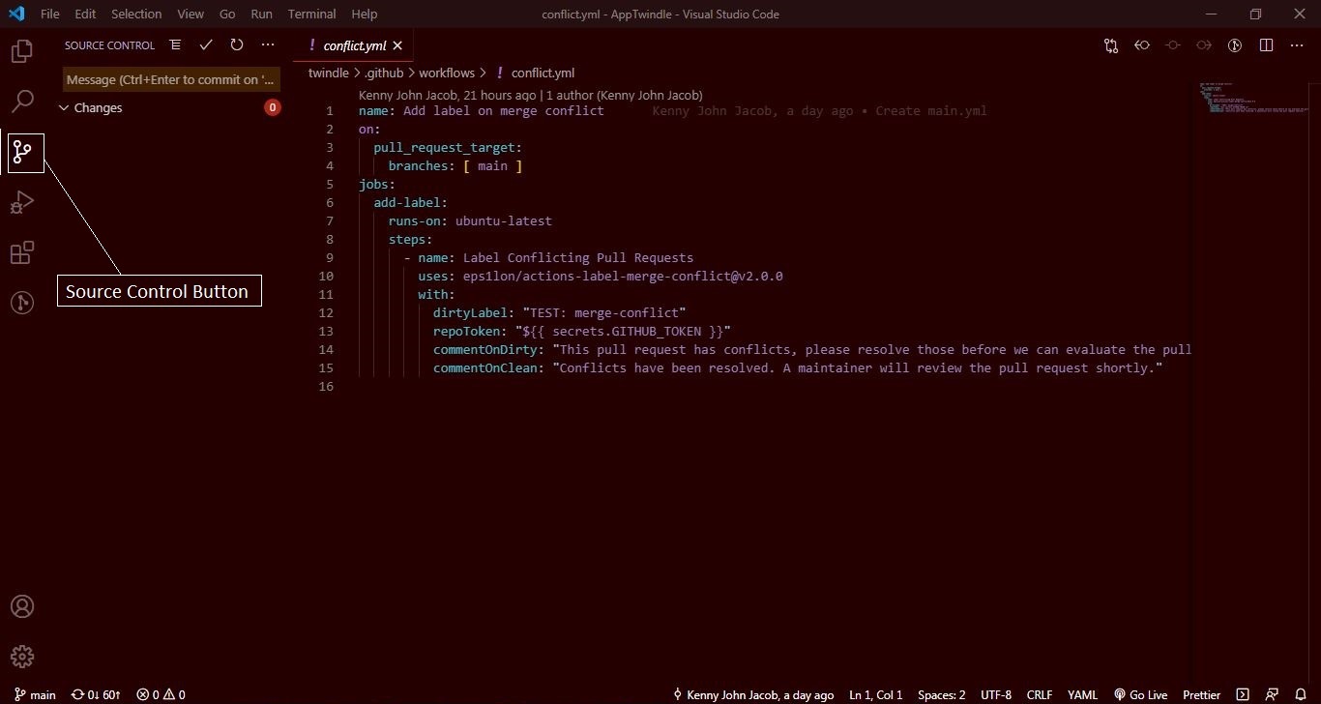1321x704 pixels.
Task: Click the 'branches: [ main ]' line
Action: (455, 165)
